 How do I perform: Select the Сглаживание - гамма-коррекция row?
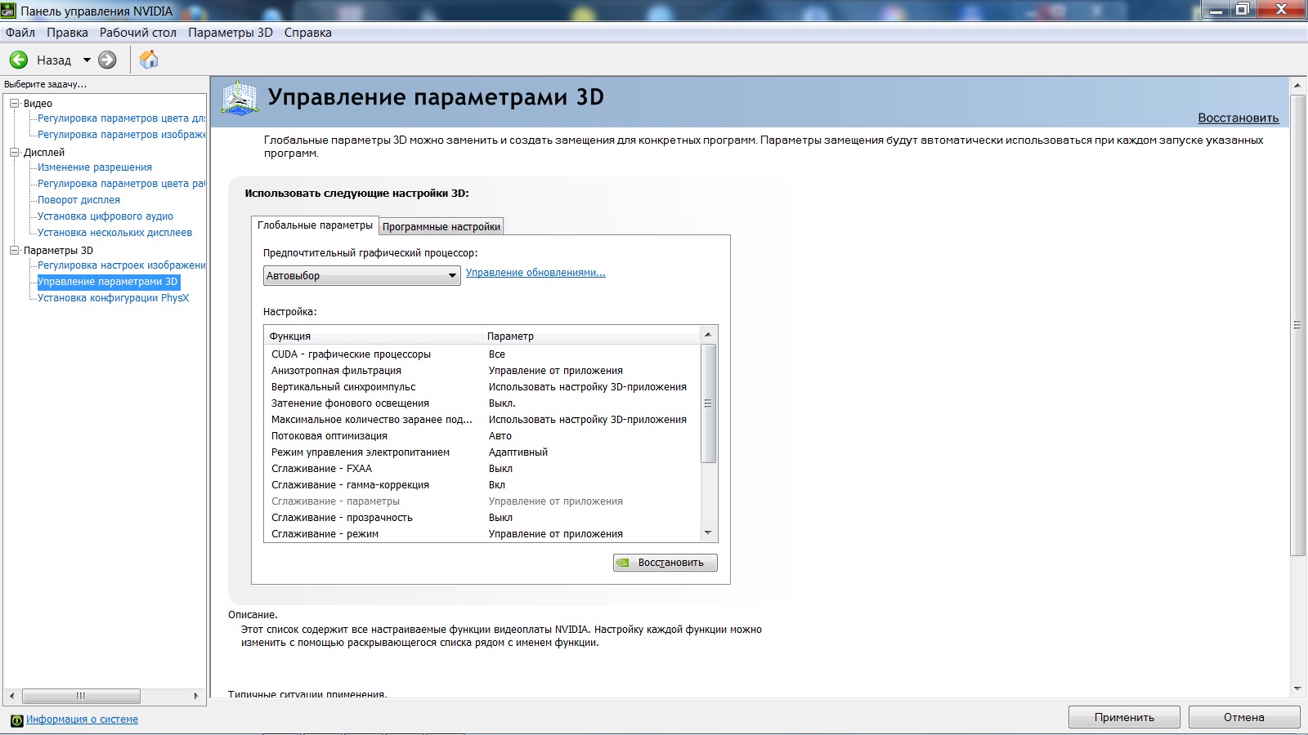coord(482,485)
